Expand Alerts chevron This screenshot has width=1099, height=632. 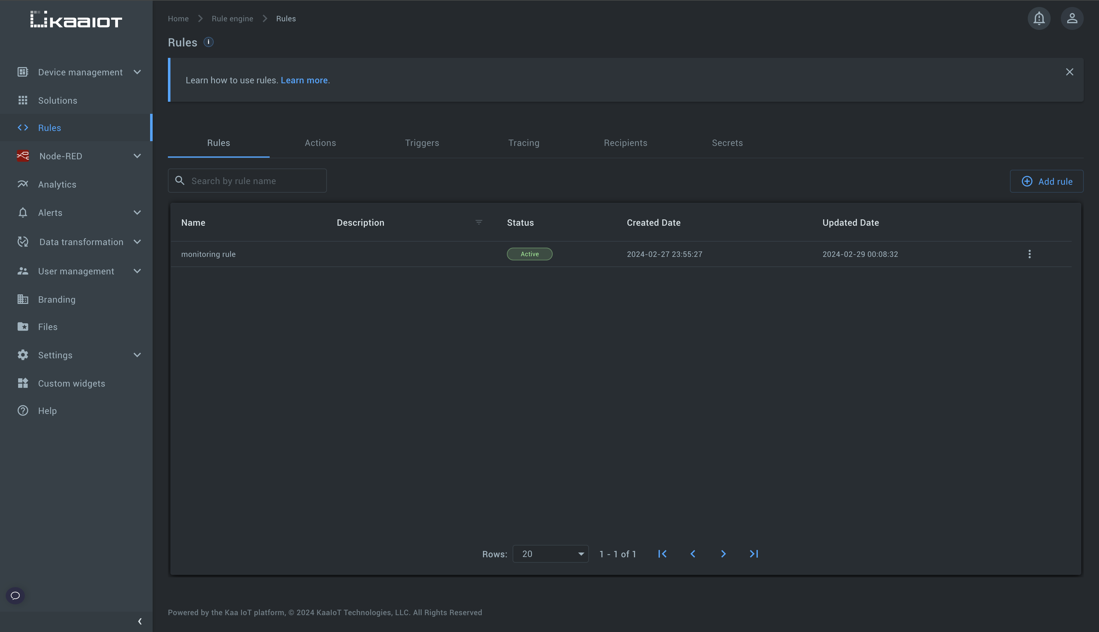click(x=137, y=213)
